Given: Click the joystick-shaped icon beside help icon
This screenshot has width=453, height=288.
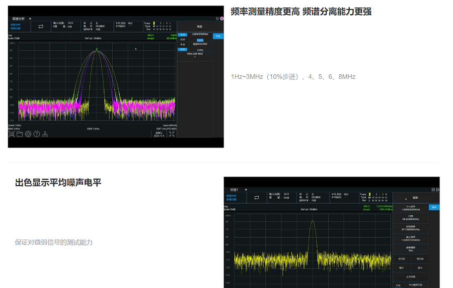Looking at the screenshot, I should pos(45,134).
